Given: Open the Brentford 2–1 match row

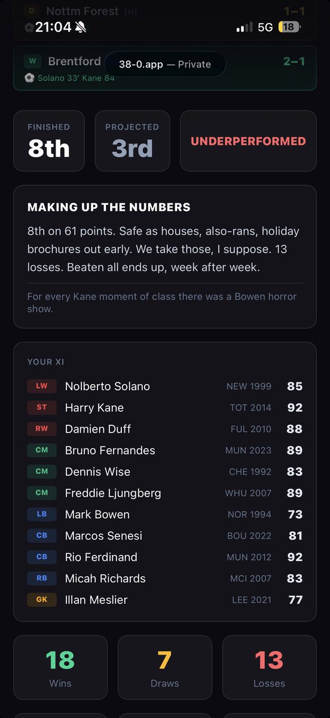Looking at the screenshot, I should click(x=165, y=68).
